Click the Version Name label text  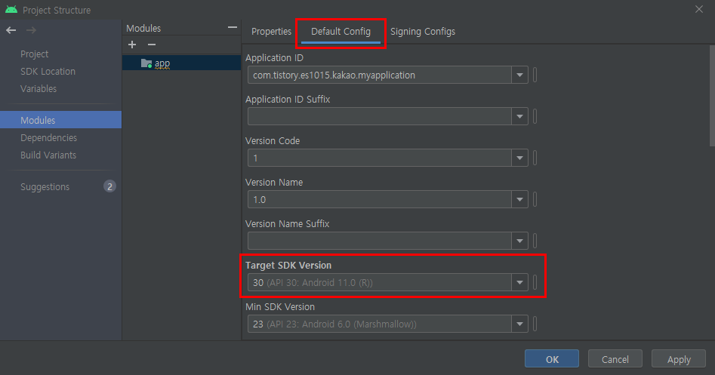pyautogui.click(x=274, y=183)
